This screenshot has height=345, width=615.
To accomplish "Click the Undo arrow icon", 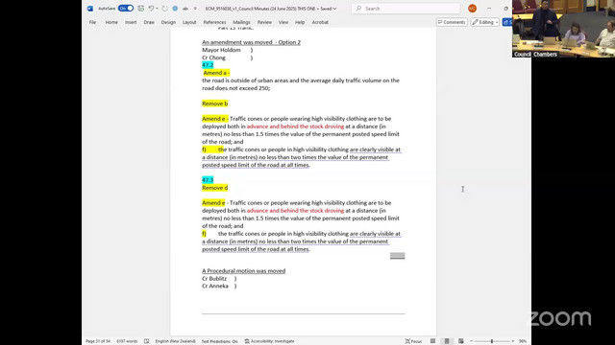I will pos(151,9).
